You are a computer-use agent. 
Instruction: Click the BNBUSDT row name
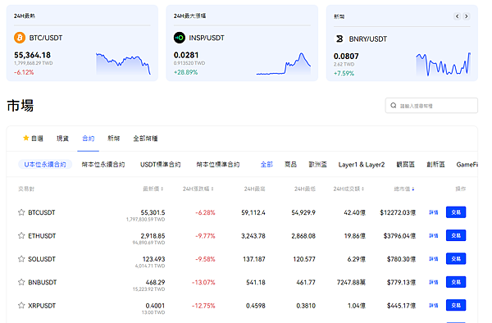[43, 282]
